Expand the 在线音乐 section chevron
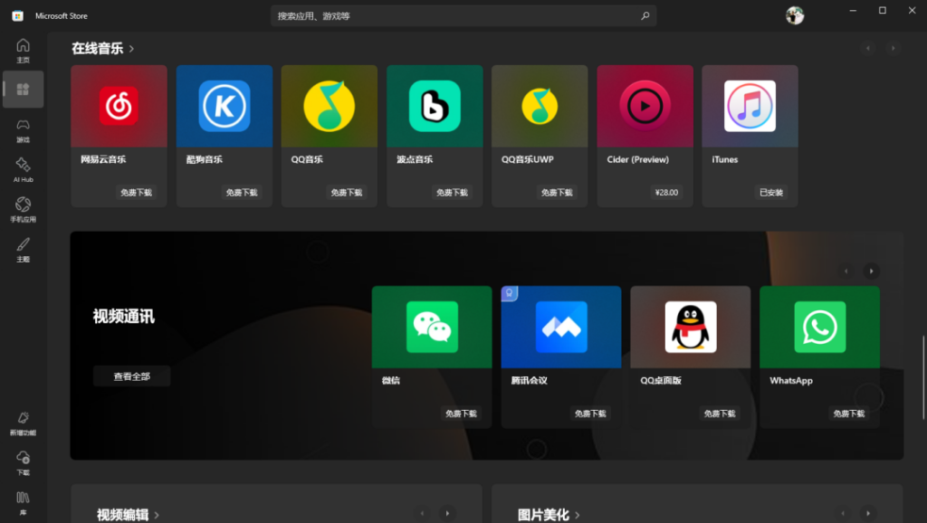Image resolution: width=927 pixels, height=523 pixels. coord(131,49)
